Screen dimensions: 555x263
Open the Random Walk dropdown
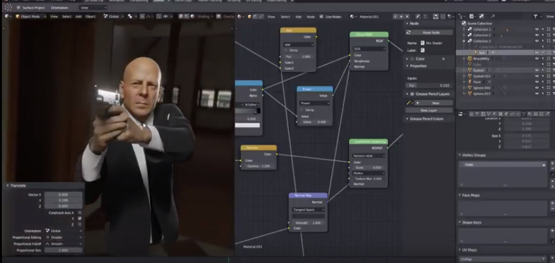pos(368,156)
